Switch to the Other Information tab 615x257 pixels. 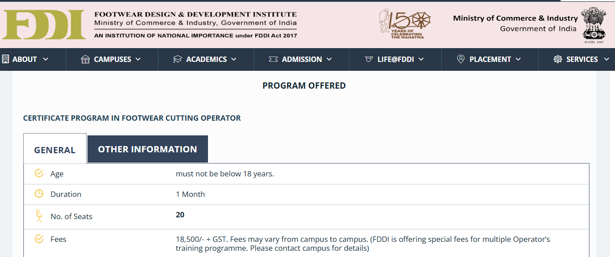coord(147,149)
